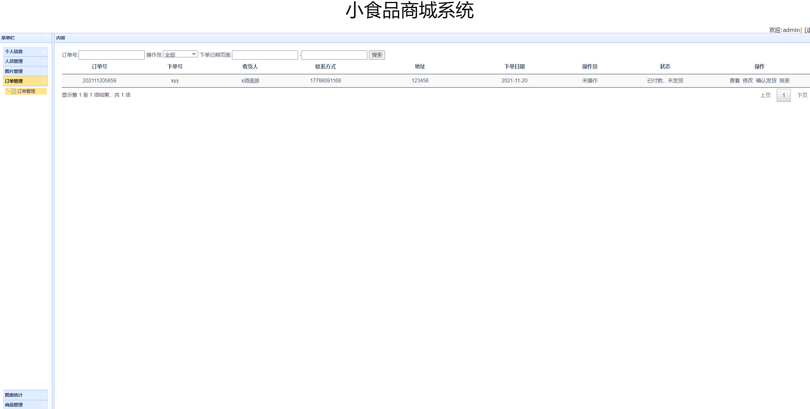Click 查看 link for order 202111205859

click(734, 81)
